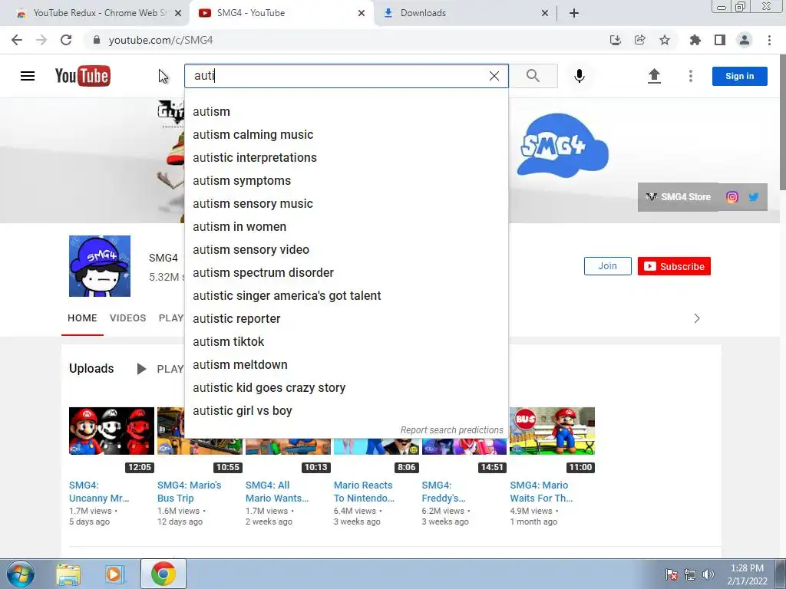Select the 'autism tiktok' suggestion
The width and height of the screenshot is (786, 589).
pos(346,342)
